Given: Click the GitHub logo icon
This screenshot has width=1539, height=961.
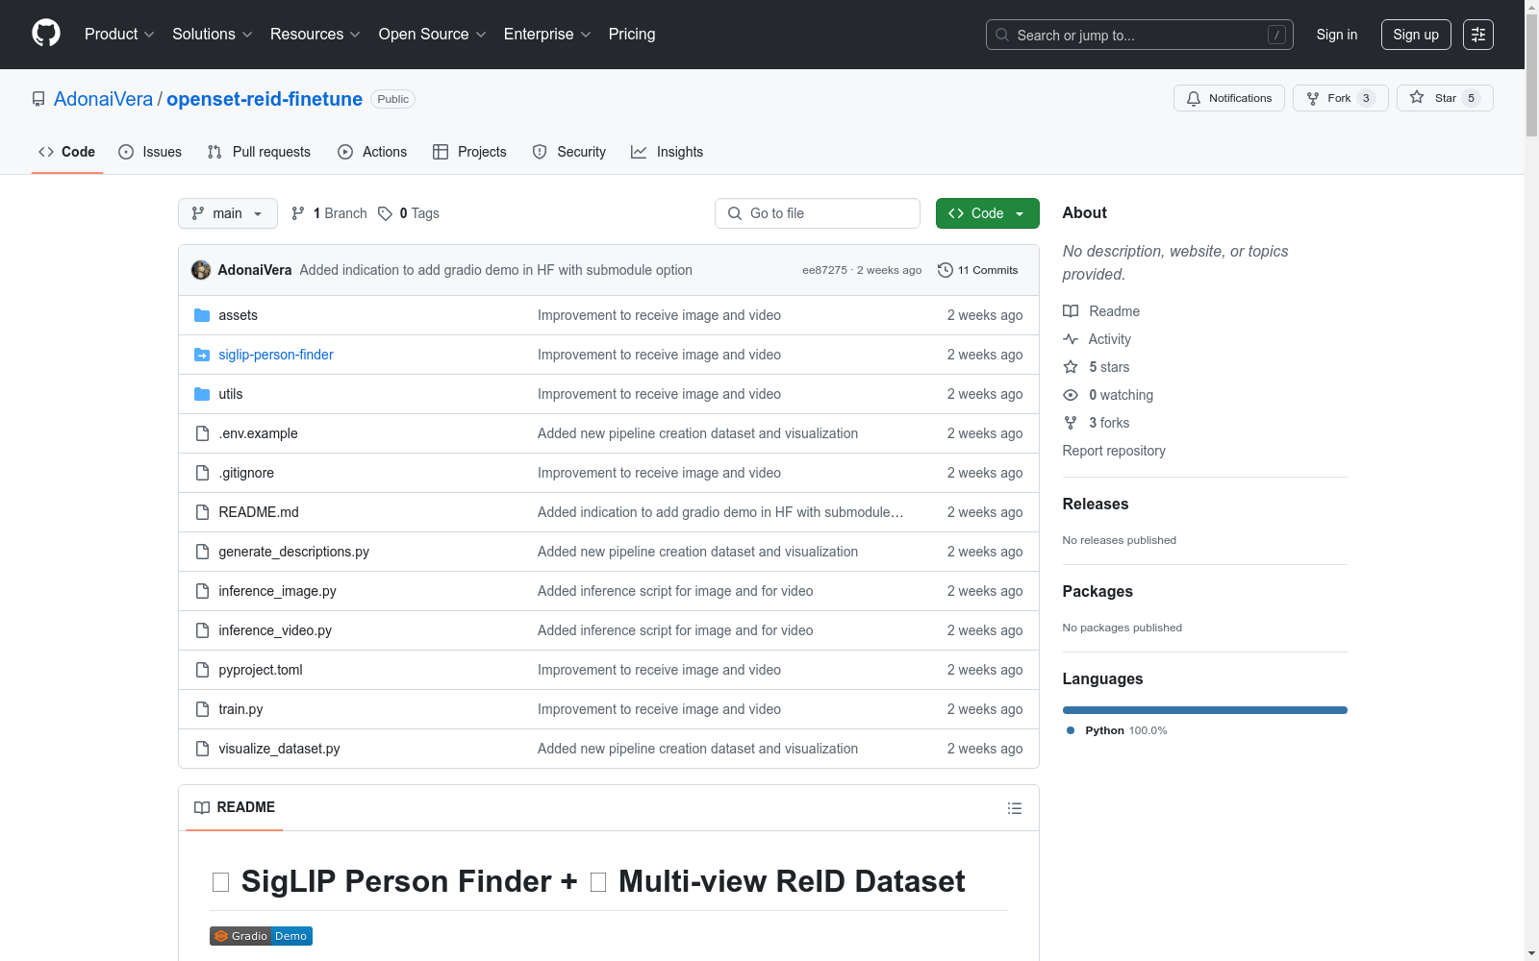Looking at the screenshot, I should [46, 34].
